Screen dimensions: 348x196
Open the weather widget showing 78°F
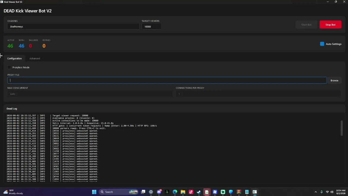(x=13, y=192)
